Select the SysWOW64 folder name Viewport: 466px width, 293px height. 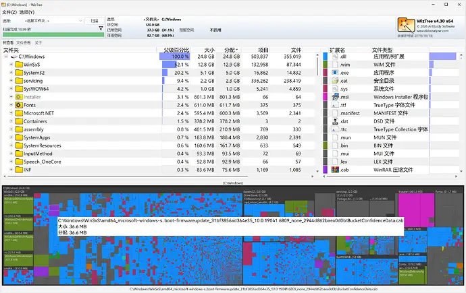pos(36,89)
